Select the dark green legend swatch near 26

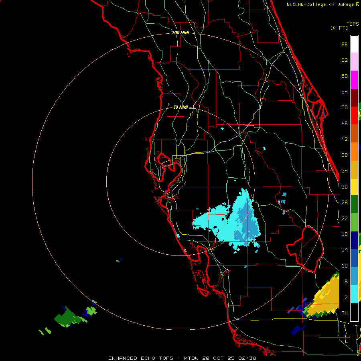(354, 204)
